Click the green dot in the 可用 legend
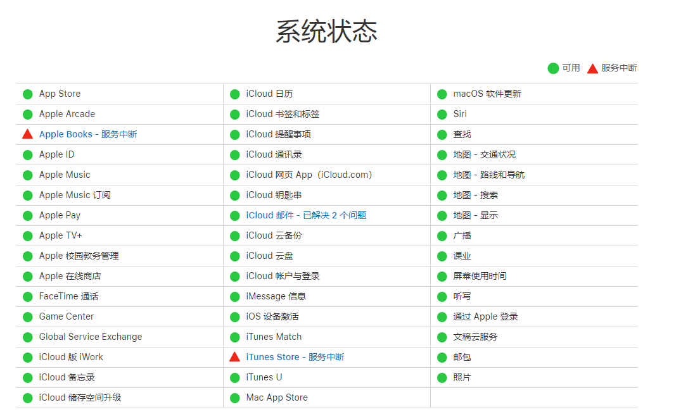 (x=553, y=68)
